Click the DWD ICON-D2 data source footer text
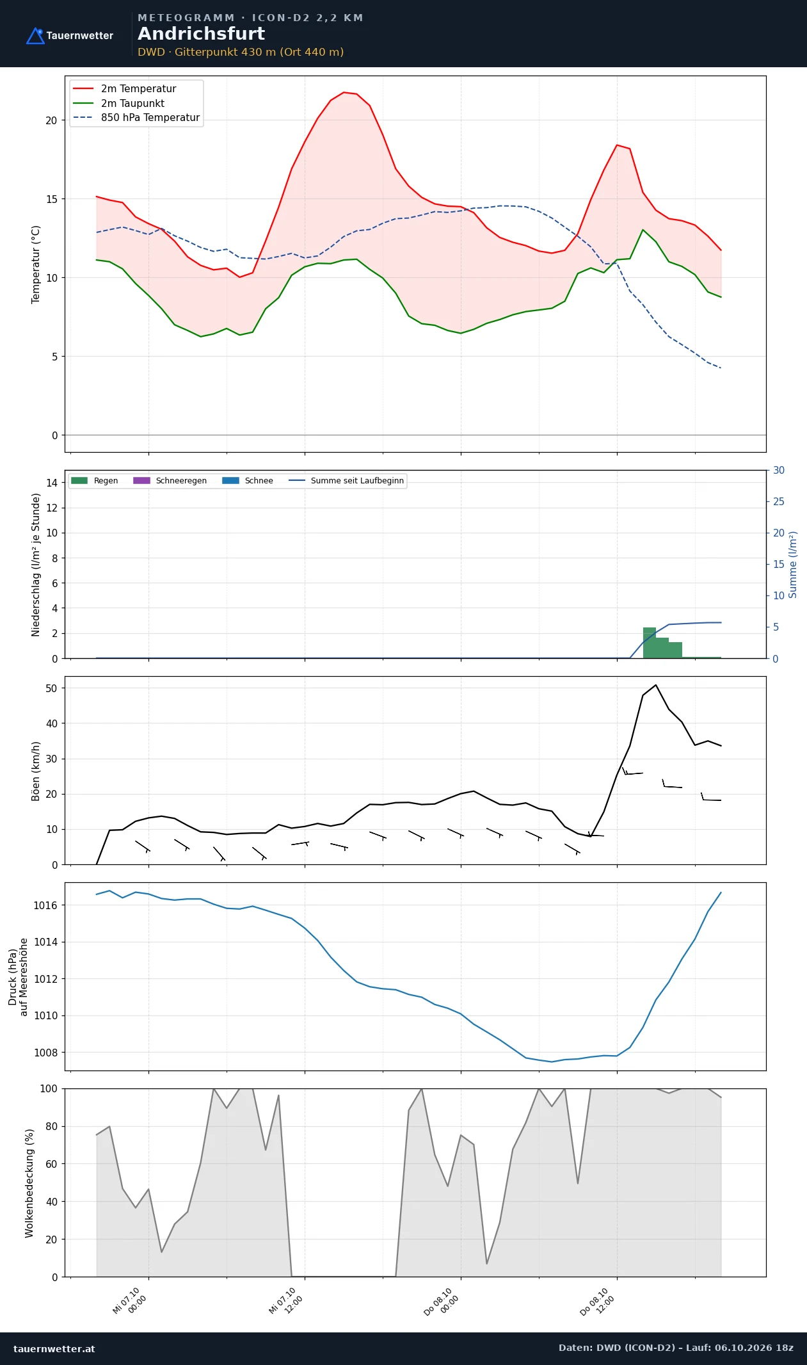The height and width of the screenshot is (1365, 807). pos(676,1348)
